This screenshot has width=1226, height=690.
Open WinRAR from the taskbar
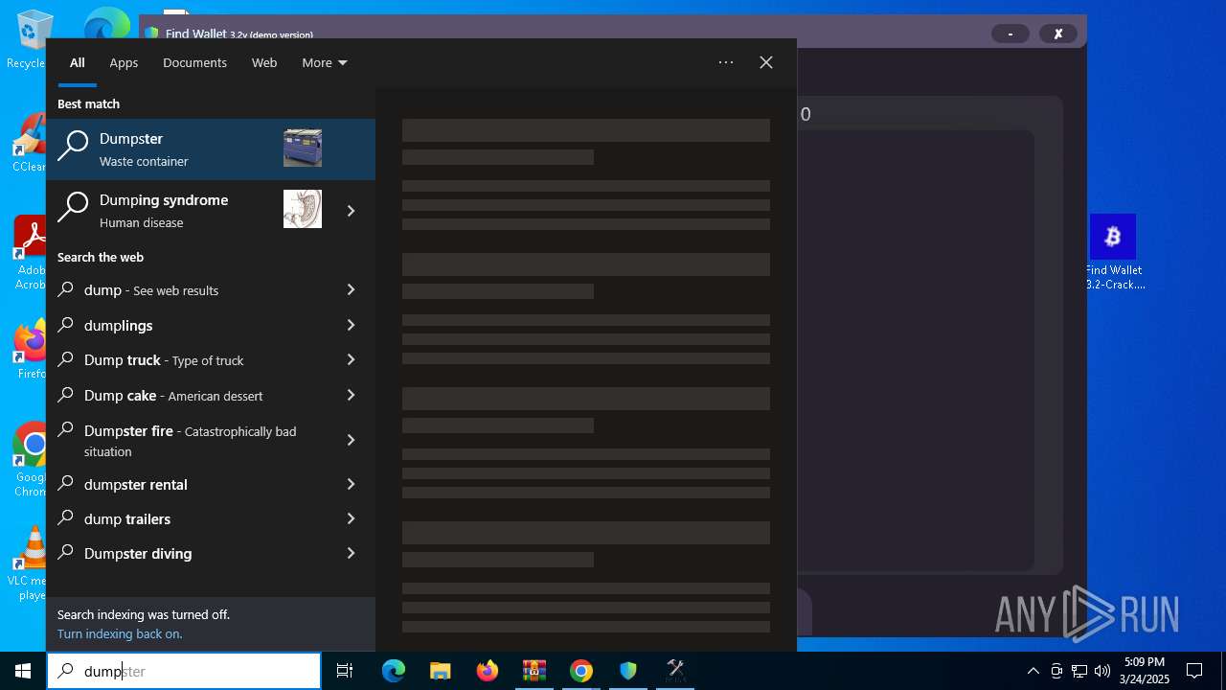pos(534,671)
